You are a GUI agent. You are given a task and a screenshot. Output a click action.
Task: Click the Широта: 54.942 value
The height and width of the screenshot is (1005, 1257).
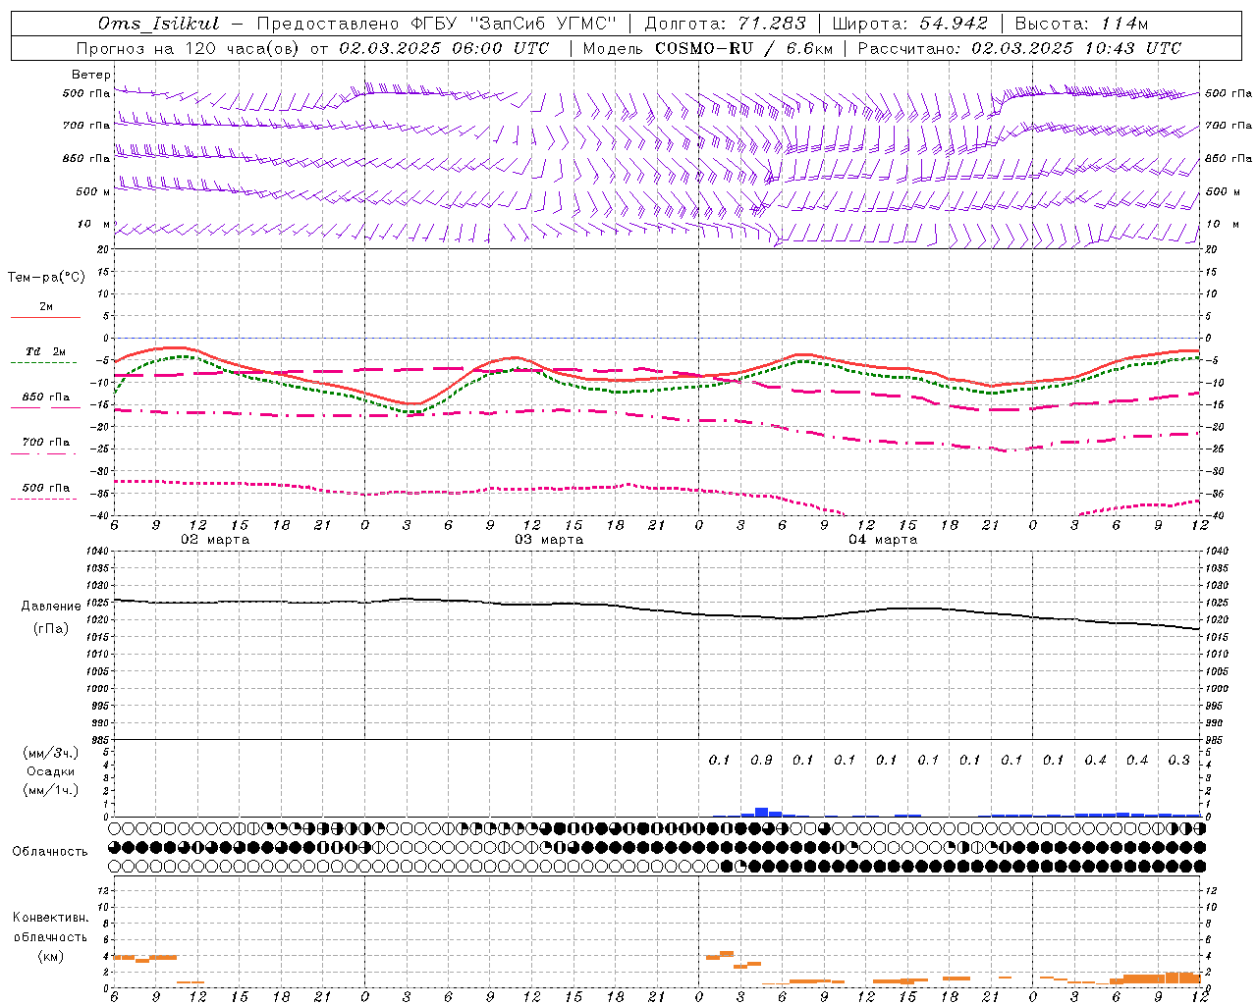(x=910, y=24)
